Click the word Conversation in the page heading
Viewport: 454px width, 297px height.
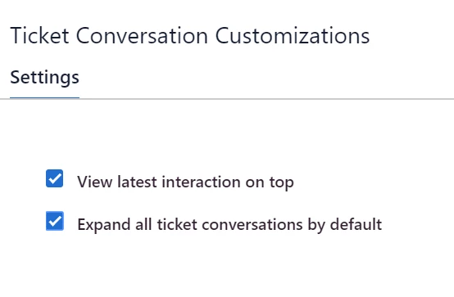pos(142,36)
